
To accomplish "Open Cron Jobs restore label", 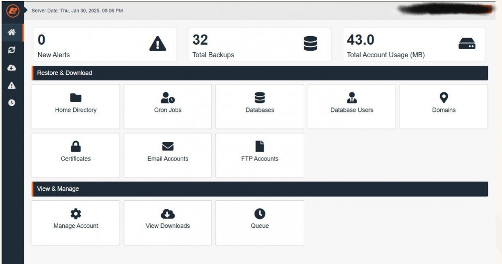I will pos(168,110).
